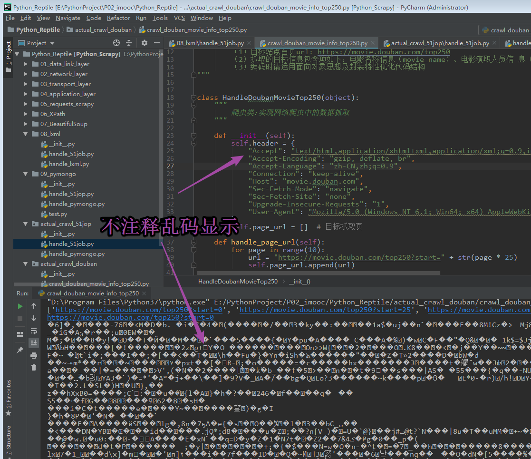Click the restore layout icon in Run toolbar
Viewport: 531px width, 459px height.
(x=20, y=334)
